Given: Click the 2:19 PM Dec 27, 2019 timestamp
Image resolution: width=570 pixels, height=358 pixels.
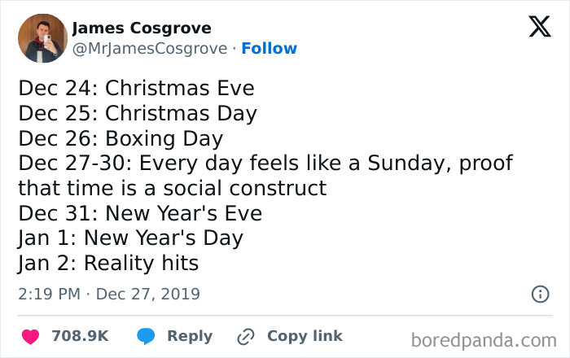Looking at the screenshot, I should [x=109, y=294].
